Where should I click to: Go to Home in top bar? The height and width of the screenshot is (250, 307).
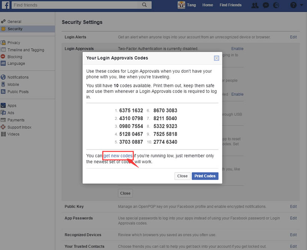207,5
